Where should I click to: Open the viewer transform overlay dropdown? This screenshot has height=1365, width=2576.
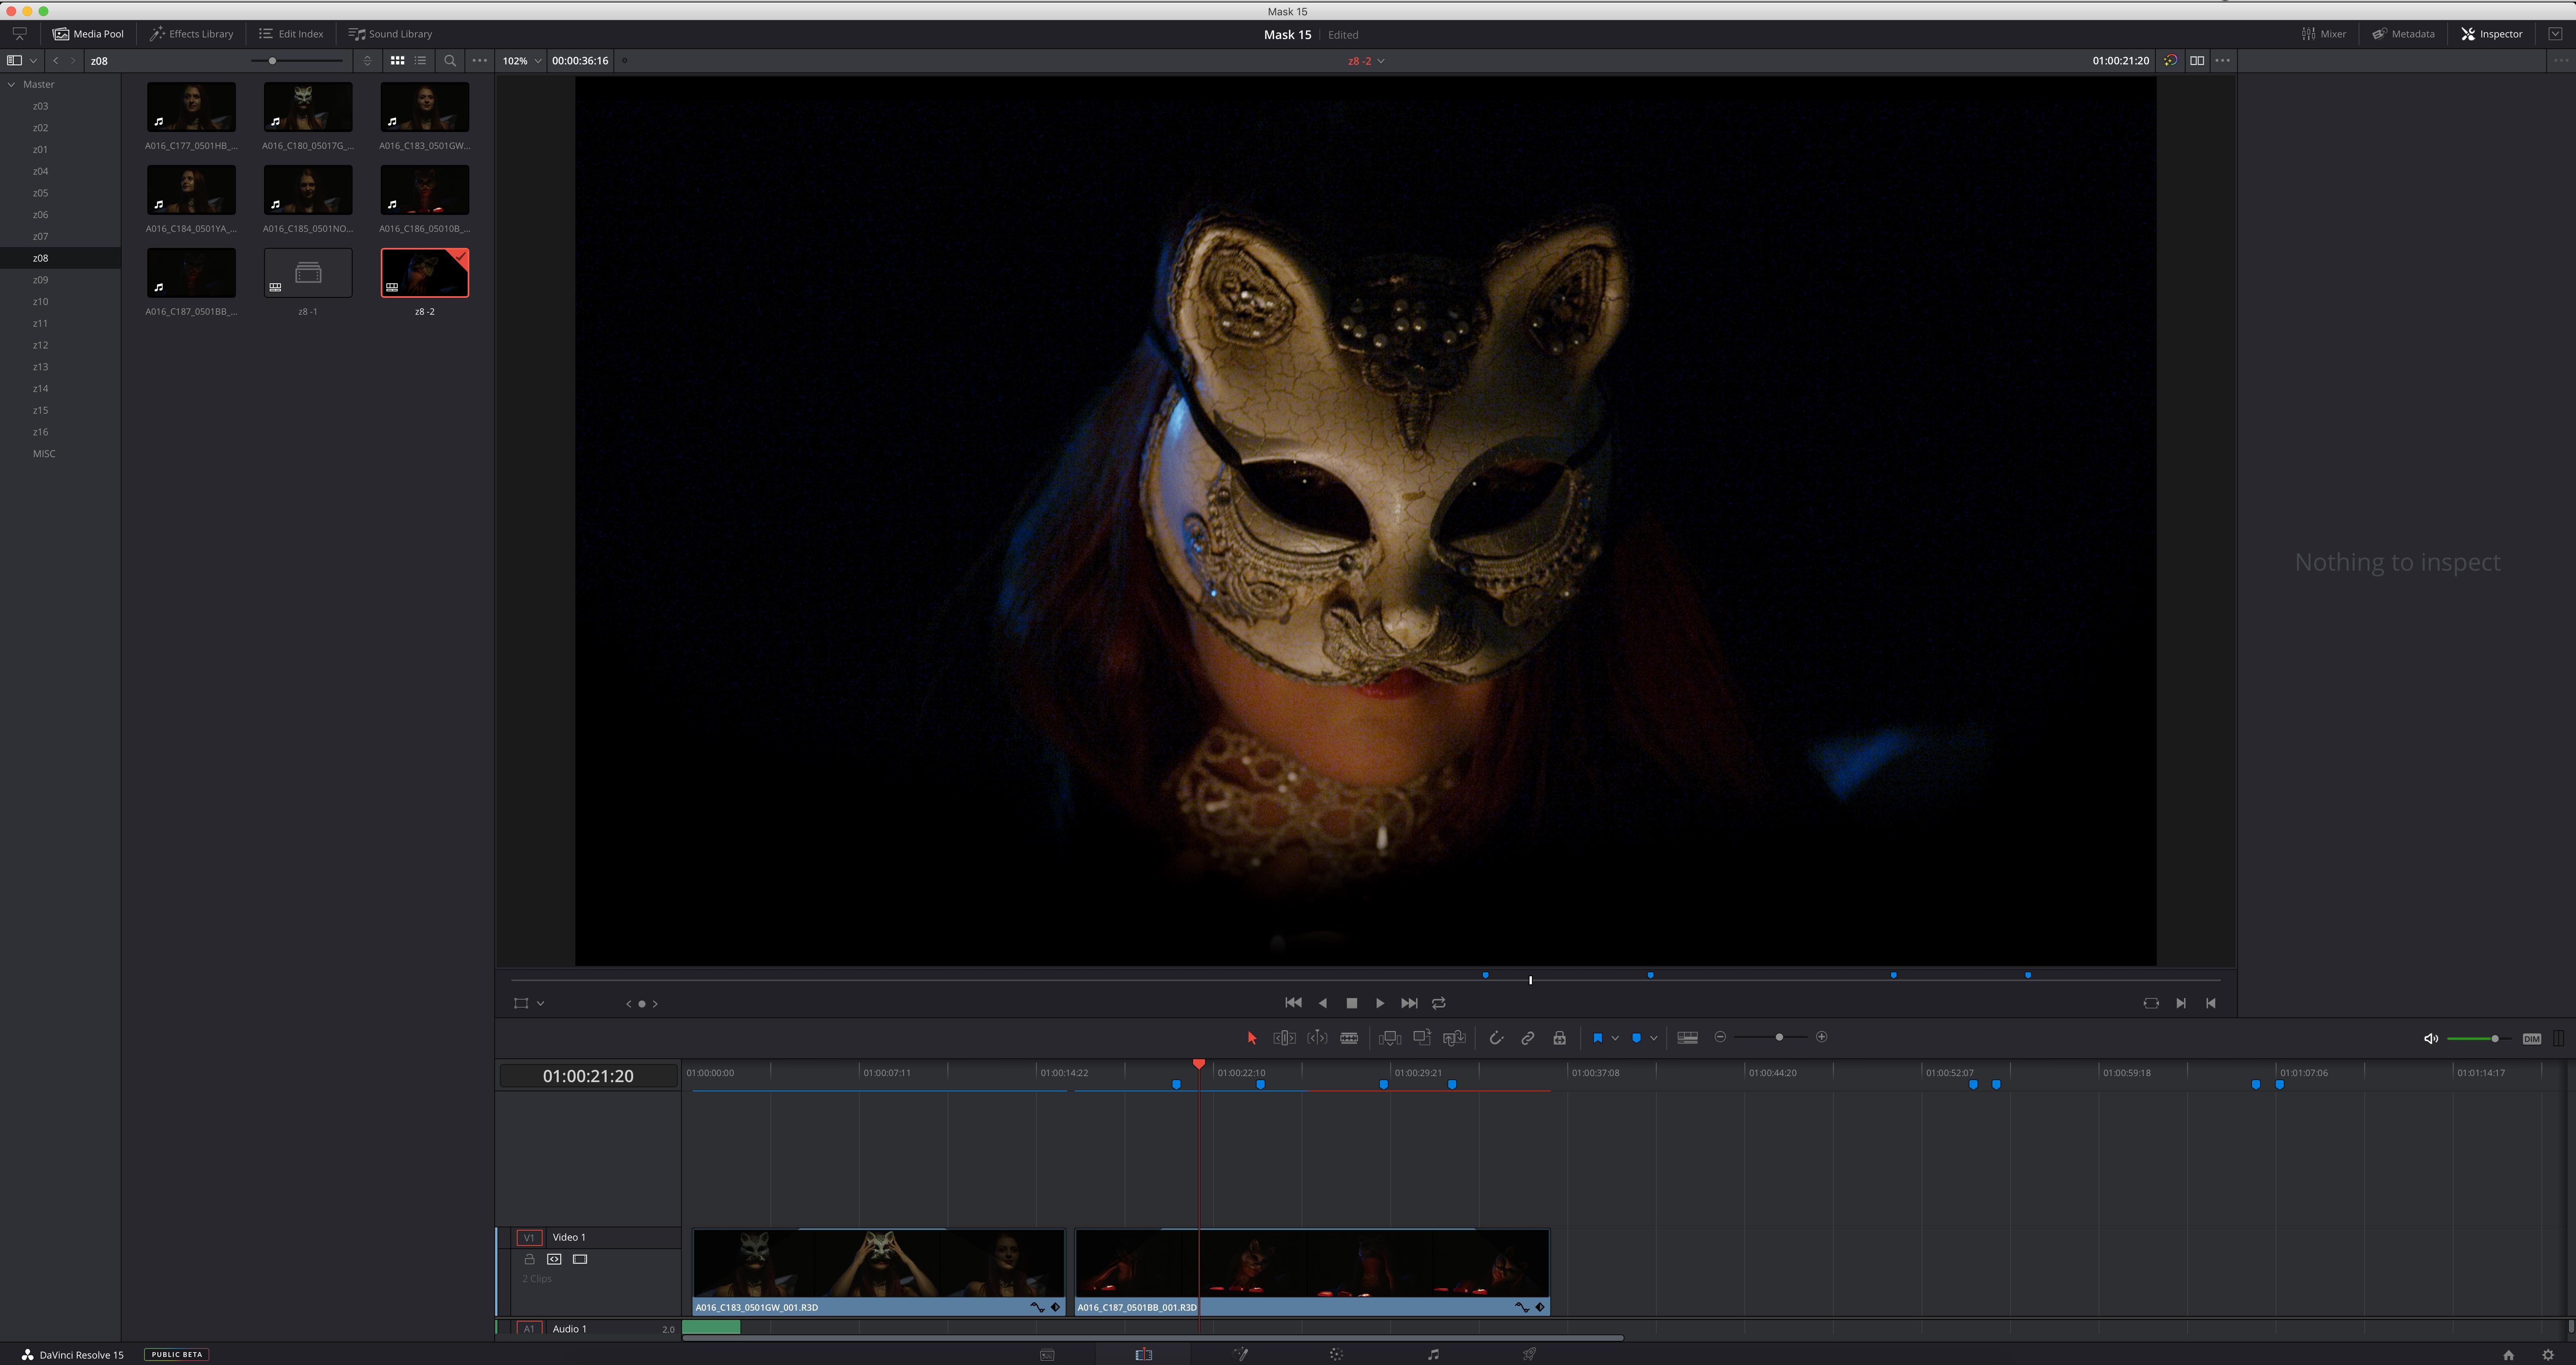pos(540,1003)
